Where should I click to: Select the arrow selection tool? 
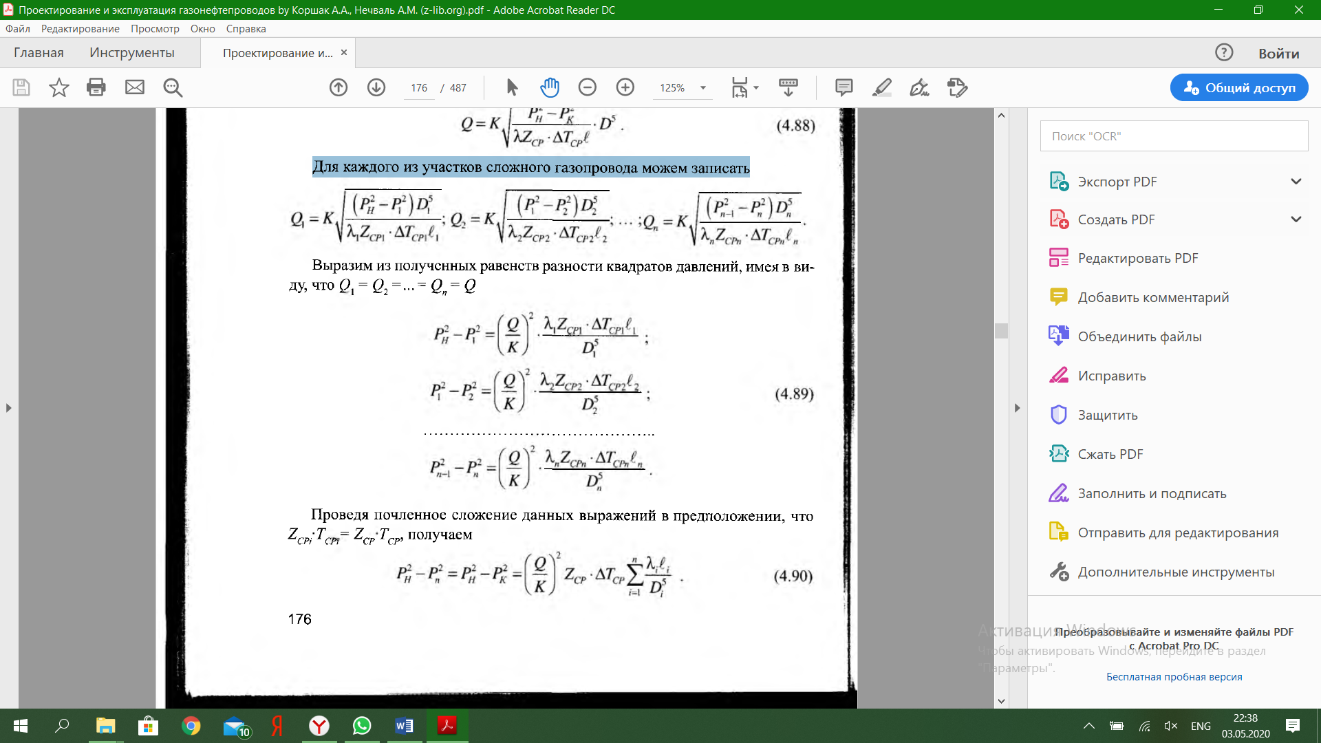click(512, 87)
